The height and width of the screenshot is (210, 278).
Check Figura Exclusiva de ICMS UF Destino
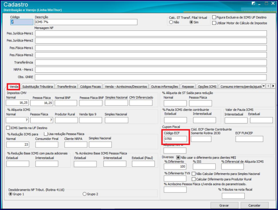(214, 18)
